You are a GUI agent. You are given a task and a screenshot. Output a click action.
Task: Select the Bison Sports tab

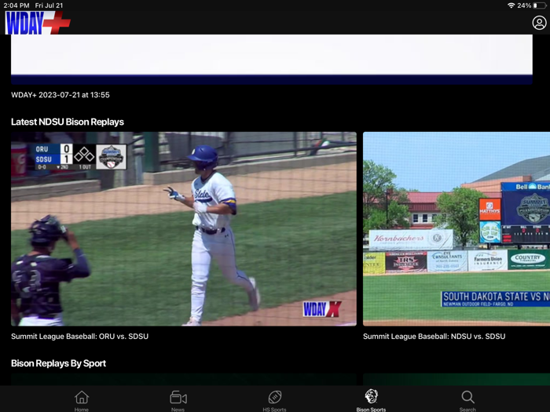pos(371,400)
